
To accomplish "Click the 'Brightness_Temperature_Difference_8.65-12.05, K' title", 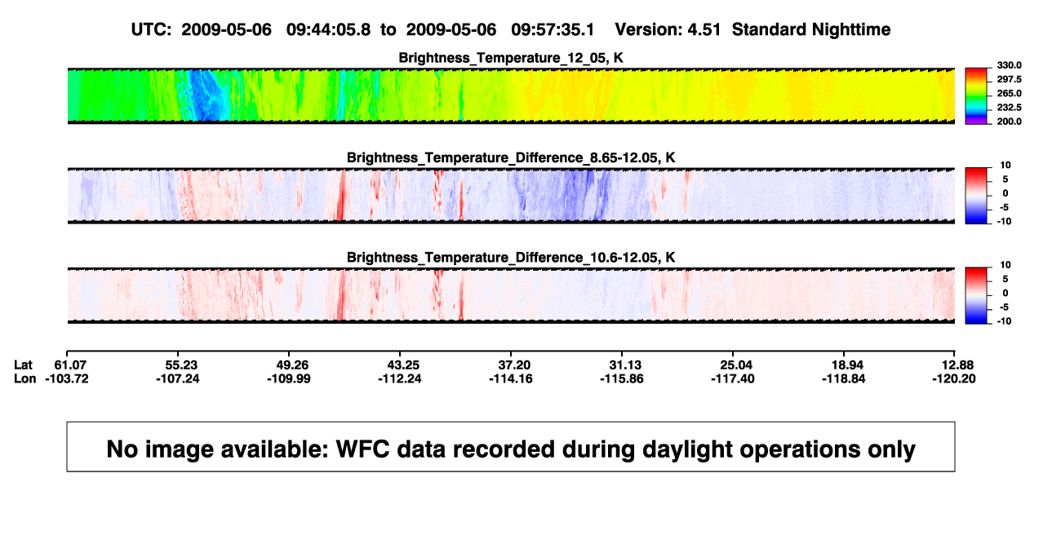I will point(511,157).
